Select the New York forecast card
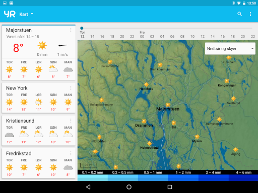This screenshot has height=193, width=258. click(39, 98)
